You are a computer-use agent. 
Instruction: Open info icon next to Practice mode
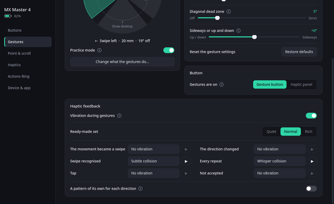coord(99,50)
